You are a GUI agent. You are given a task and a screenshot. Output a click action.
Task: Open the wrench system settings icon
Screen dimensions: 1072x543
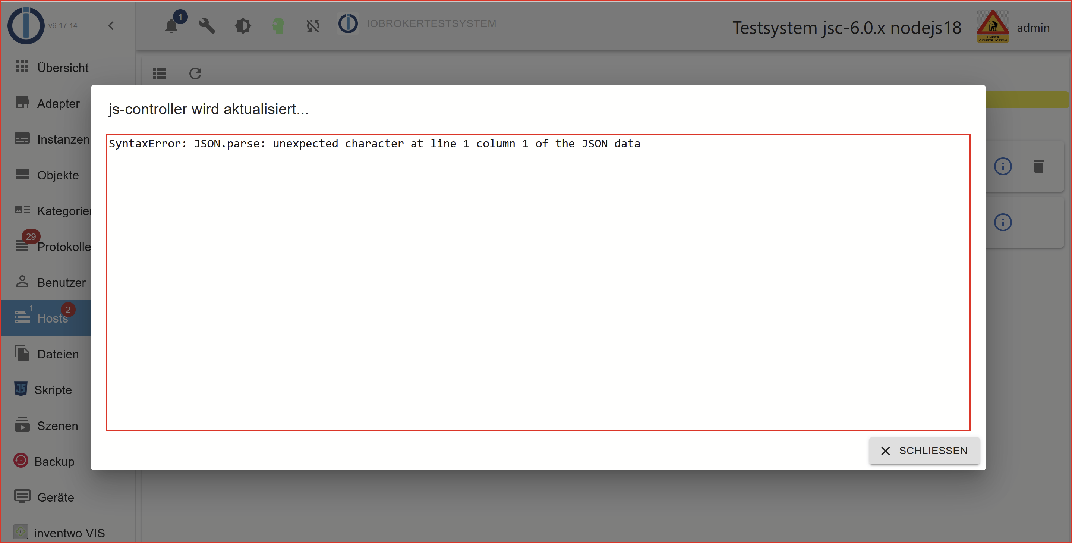(x=207, y=26)
